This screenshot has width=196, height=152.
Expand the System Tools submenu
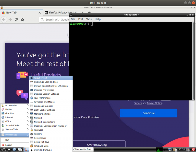[x=15, y=129]
